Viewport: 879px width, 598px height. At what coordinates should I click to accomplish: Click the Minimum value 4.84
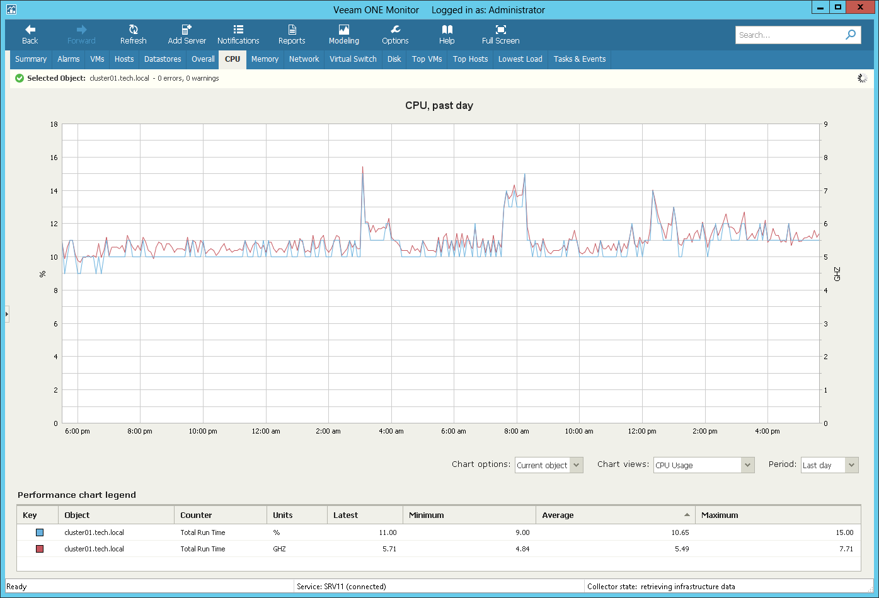(522, 549)
